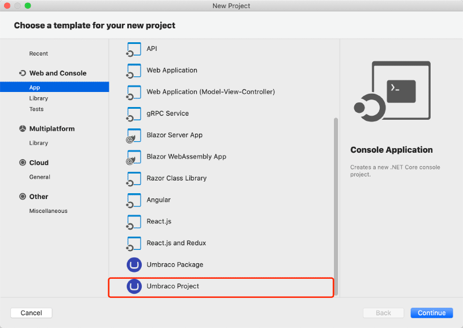Click the API template icon
This screenshot has height=328, width=463.
click(x=134, y=49)
